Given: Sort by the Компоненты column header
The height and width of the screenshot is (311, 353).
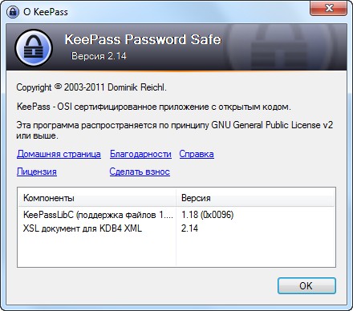Looking at the screenshot, I should coord(97,198).
